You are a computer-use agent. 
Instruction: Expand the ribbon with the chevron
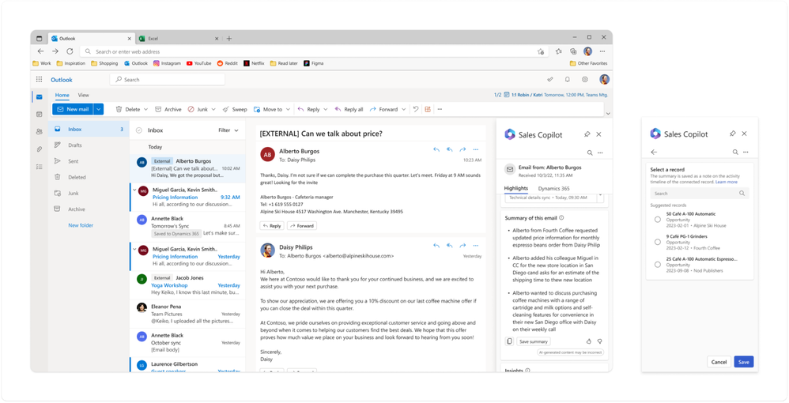[608, 114]
